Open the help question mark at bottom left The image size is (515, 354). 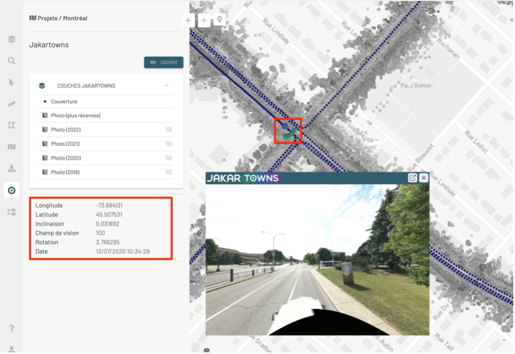[12, 328]
